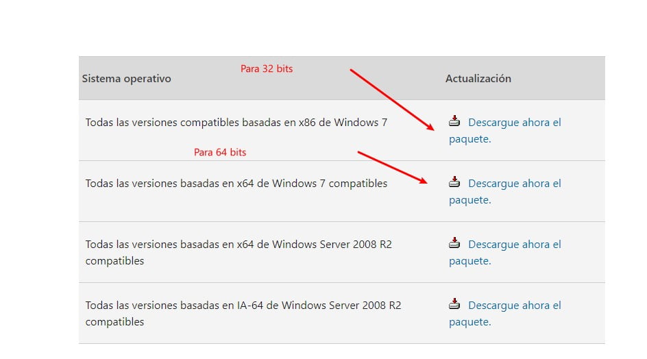
Task: Select the x64 Windows Server 2008 R2 row text
Action: coord(239,253)
